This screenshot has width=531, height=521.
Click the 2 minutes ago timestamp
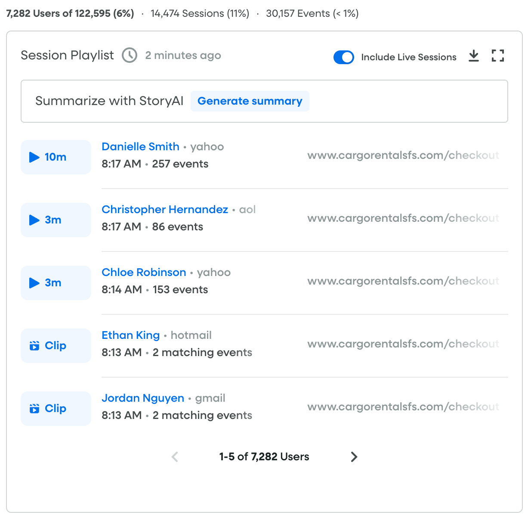pos(183,56)
